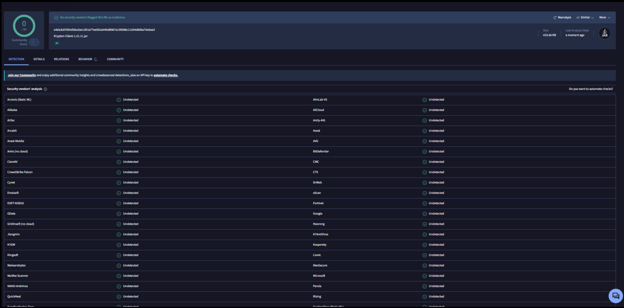Click the 'GData' vendor name
Image resolution: width=624 pixels, height=308 pixels.
(x=11, y=214)
